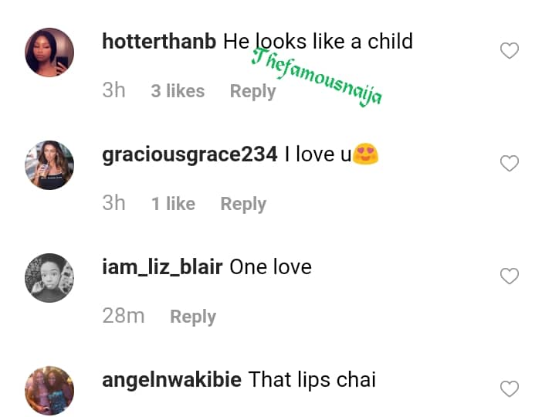The image size is (542, 417).
Task: Like hotterthanb's comment with the heart
Action: point(510,51)
